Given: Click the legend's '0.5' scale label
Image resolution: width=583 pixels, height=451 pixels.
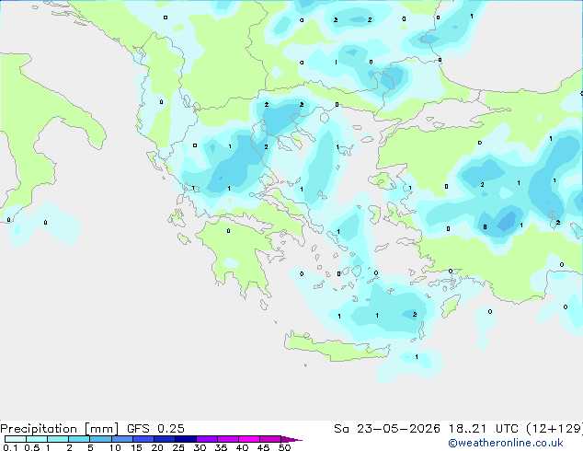Looking at the screenshot, I should (32, 447).
